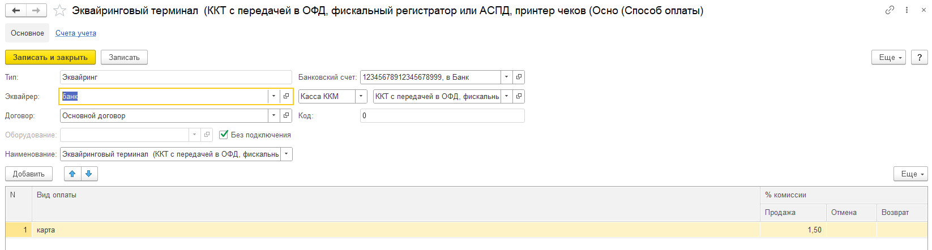Open help with question mark button
This screenshot has height=250, width=932.
919,57
